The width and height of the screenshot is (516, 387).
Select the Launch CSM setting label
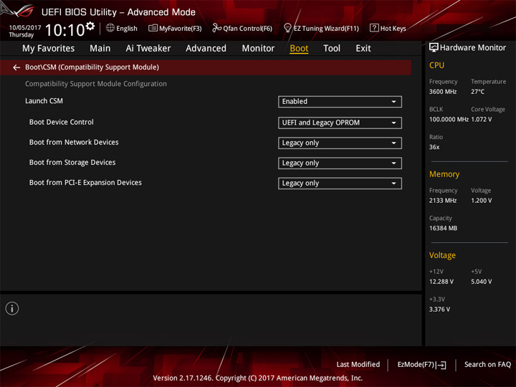tap(44, 101)
